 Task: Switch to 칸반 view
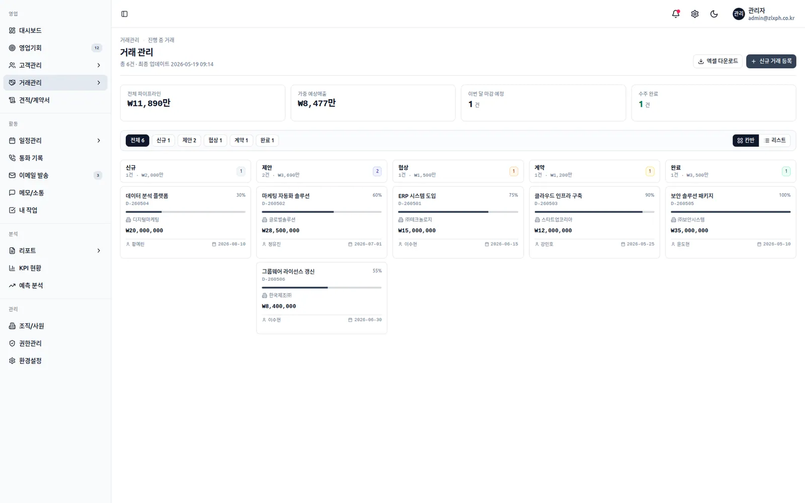(746, 140)
